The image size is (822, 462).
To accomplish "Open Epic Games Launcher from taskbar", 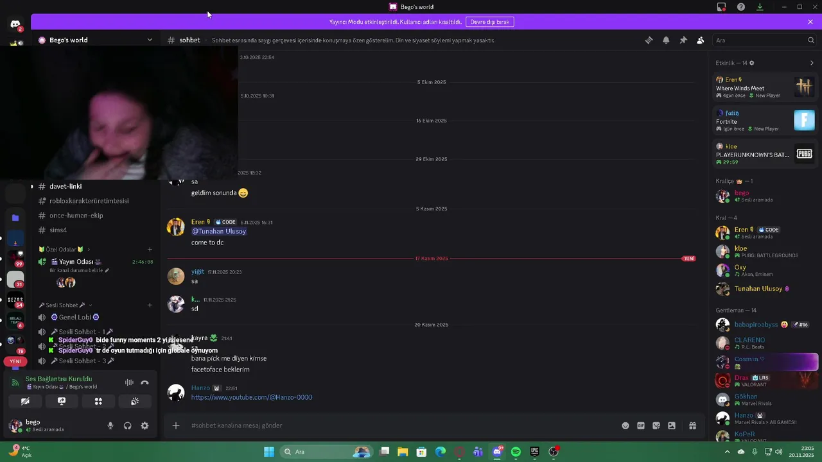I will click(x=534, y=452).
